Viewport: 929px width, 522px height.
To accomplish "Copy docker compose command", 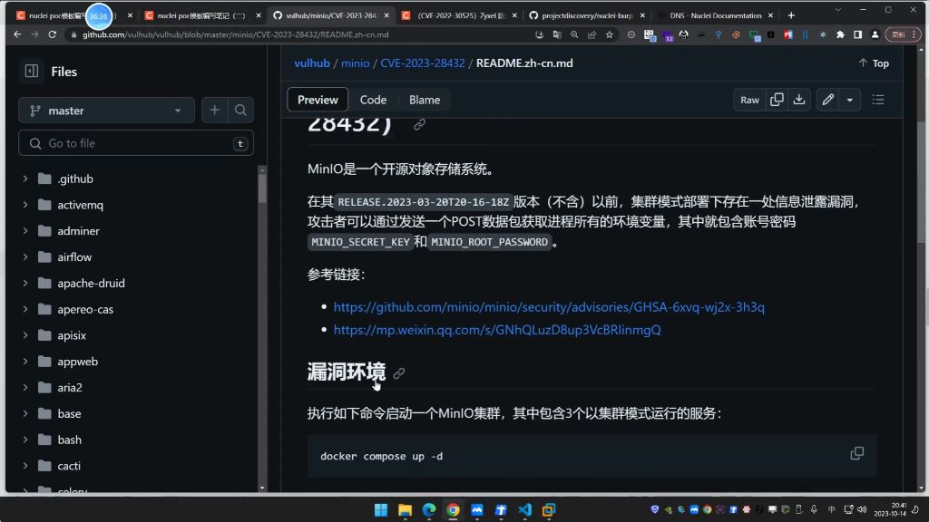I will point(856,453).
